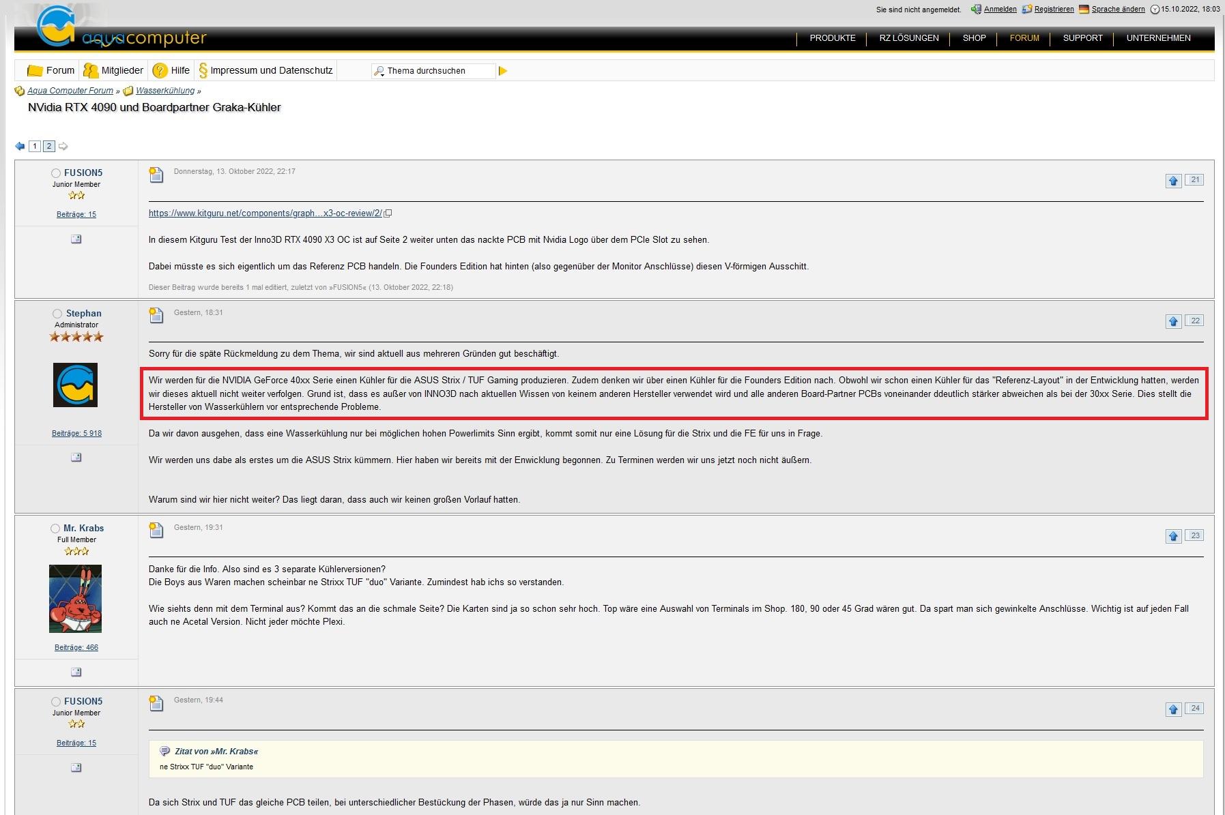Open the SUPPORT menu item
Image resolution: width=1225 pixels, height=815 pixels.
[1083, 38]
